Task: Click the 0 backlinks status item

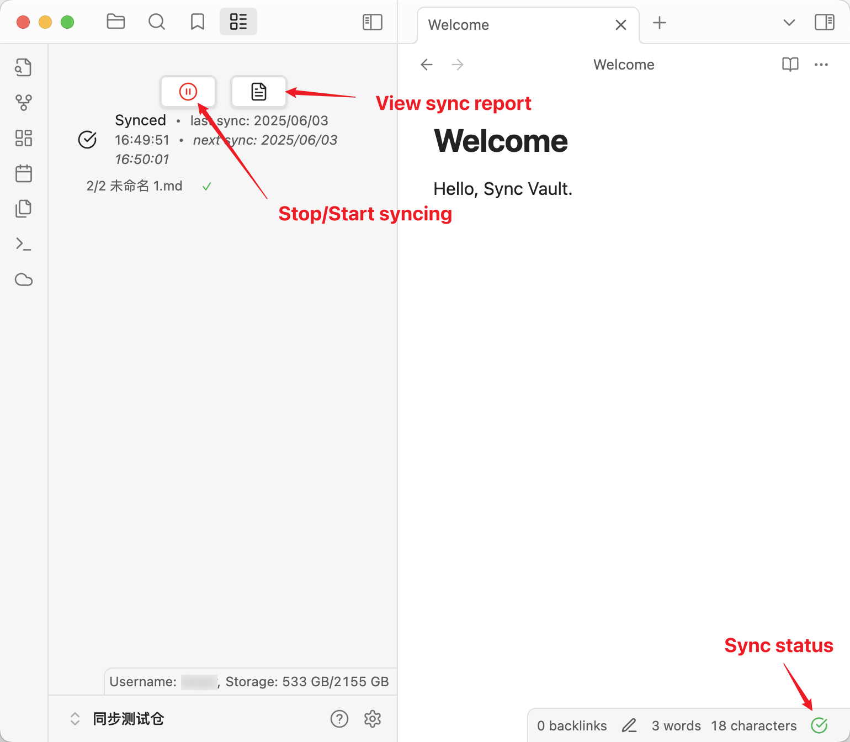Action: tap(572, 725)
